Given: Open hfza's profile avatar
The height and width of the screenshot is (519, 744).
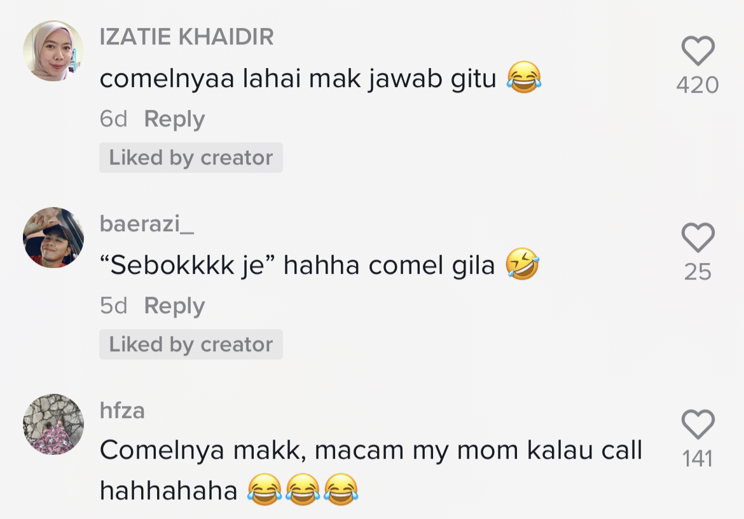Looking at the screenshot, I should [53, 424].
